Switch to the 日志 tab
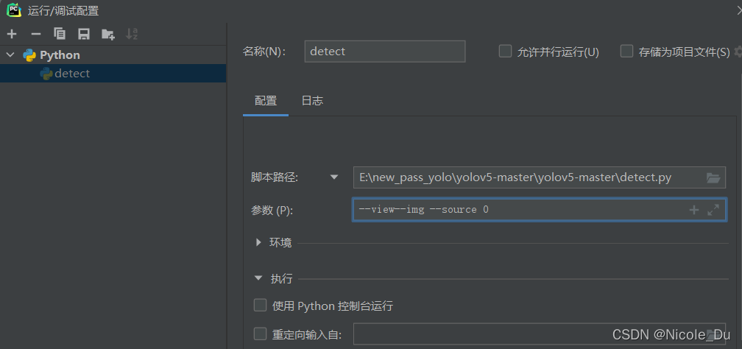 click(x=312, y=101)
